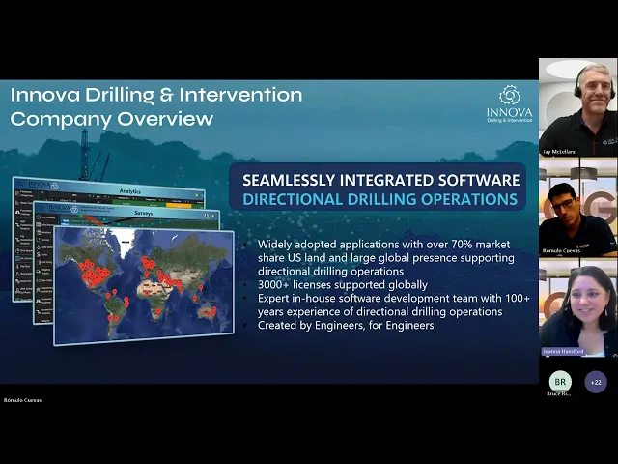Click the 'Rómulo Cuevas' presenter label bottom-left
618x464 pixels.
click(22, 400)
